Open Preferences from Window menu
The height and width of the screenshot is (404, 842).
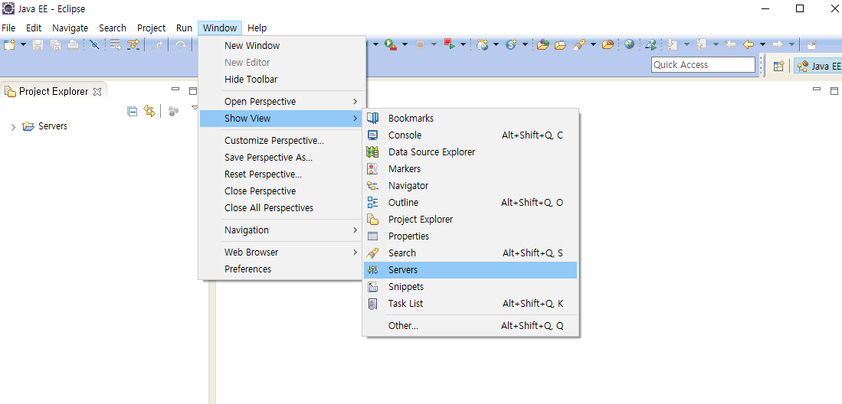point(283,269)
